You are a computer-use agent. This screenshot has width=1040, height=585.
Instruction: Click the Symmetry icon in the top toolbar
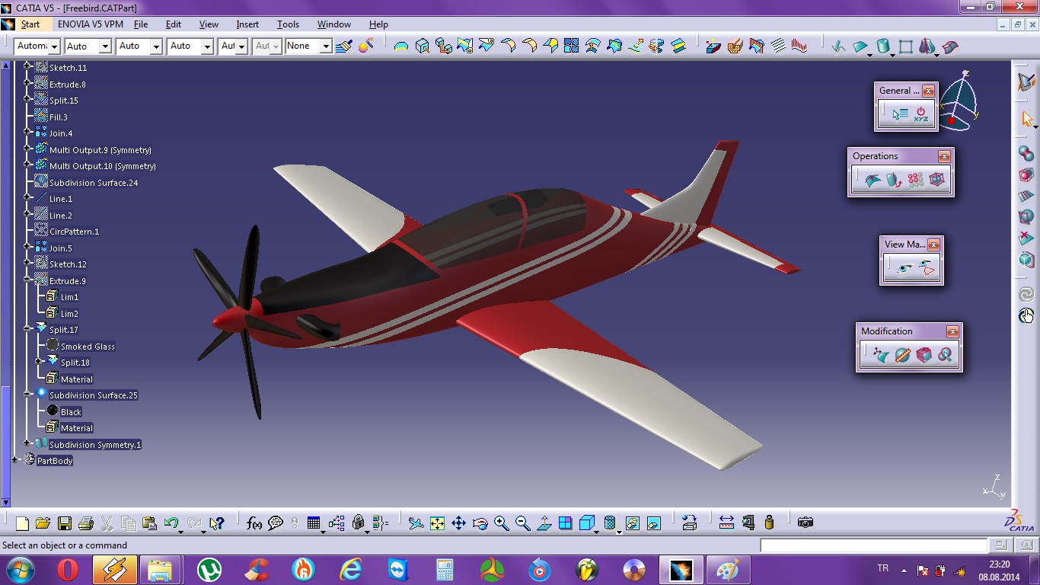pos(927,46)
